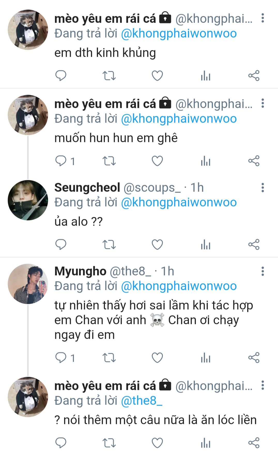Like the "ăn lóc liền" reply
This screenshot has height=454, width=278.
click(157, 443)
